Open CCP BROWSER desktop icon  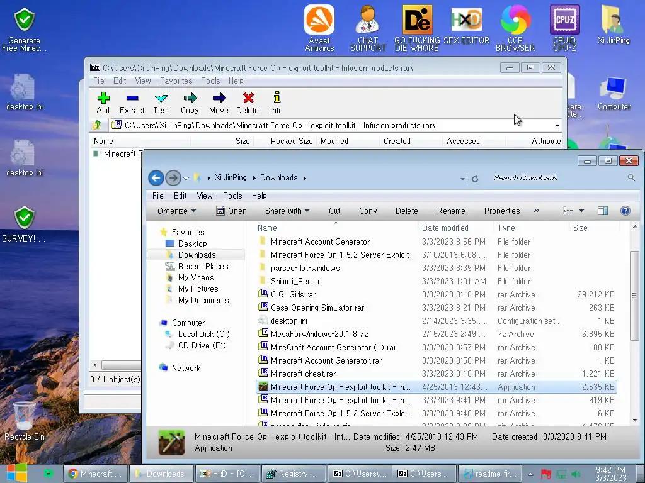pos(515,28)
